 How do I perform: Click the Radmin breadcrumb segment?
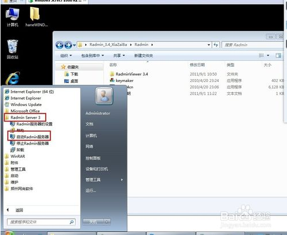(141, 45)
